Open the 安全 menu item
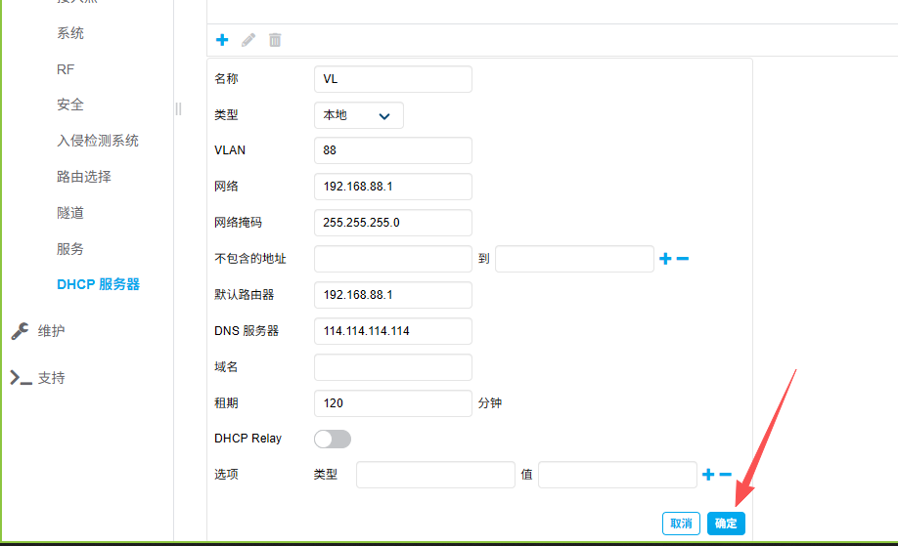 70,105
